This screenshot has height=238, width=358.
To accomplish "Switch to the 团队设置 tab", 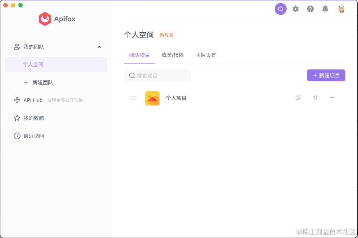I will [206, 55].
